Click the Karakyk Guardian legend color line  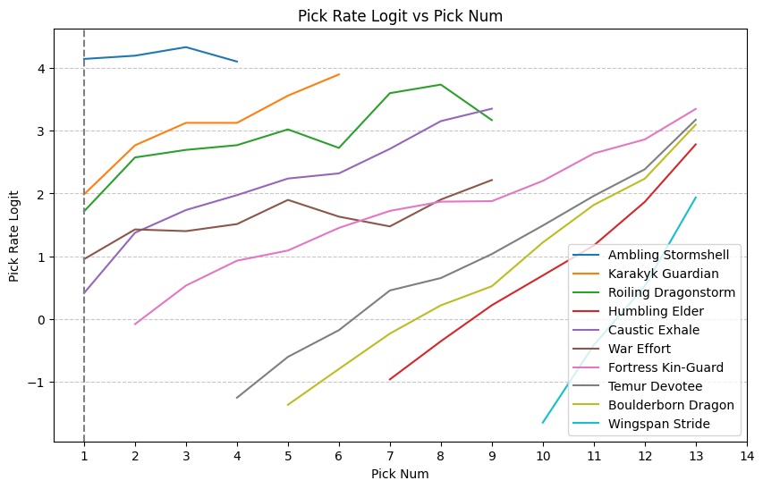[x=591, y=274]
